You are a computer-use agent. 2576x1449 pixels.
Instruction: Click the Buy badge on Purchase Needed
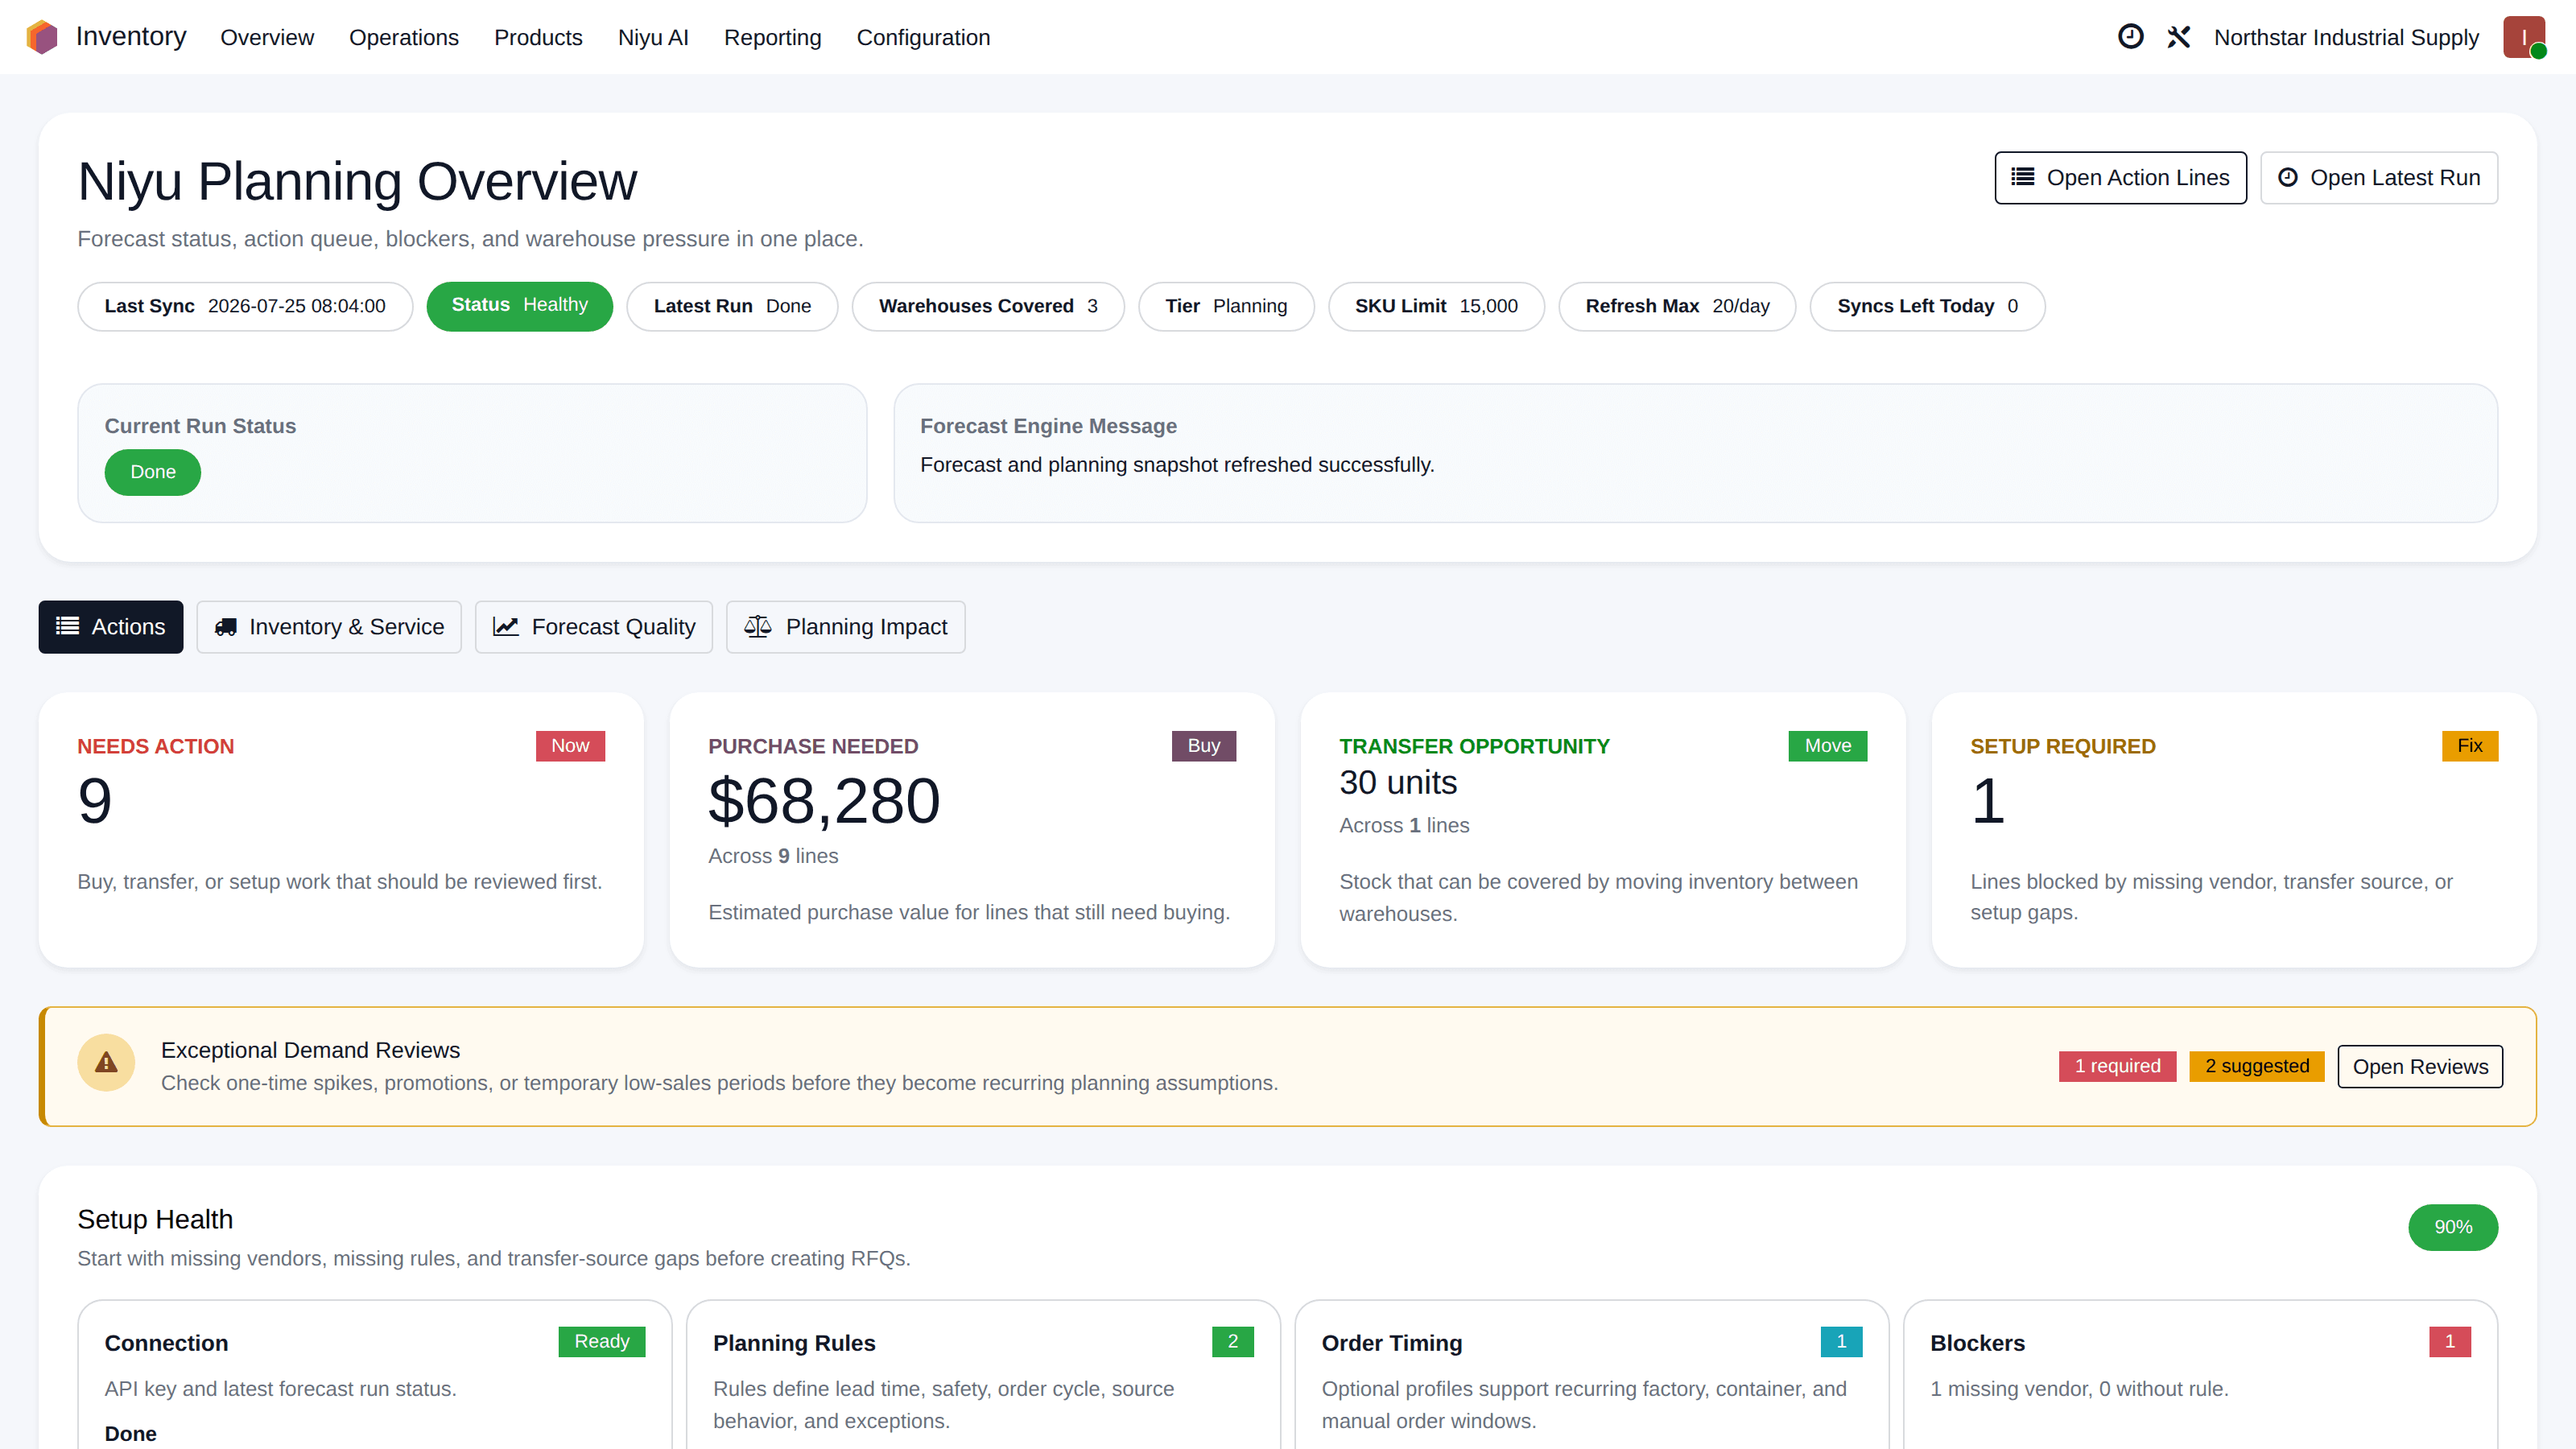[1204, 746]
